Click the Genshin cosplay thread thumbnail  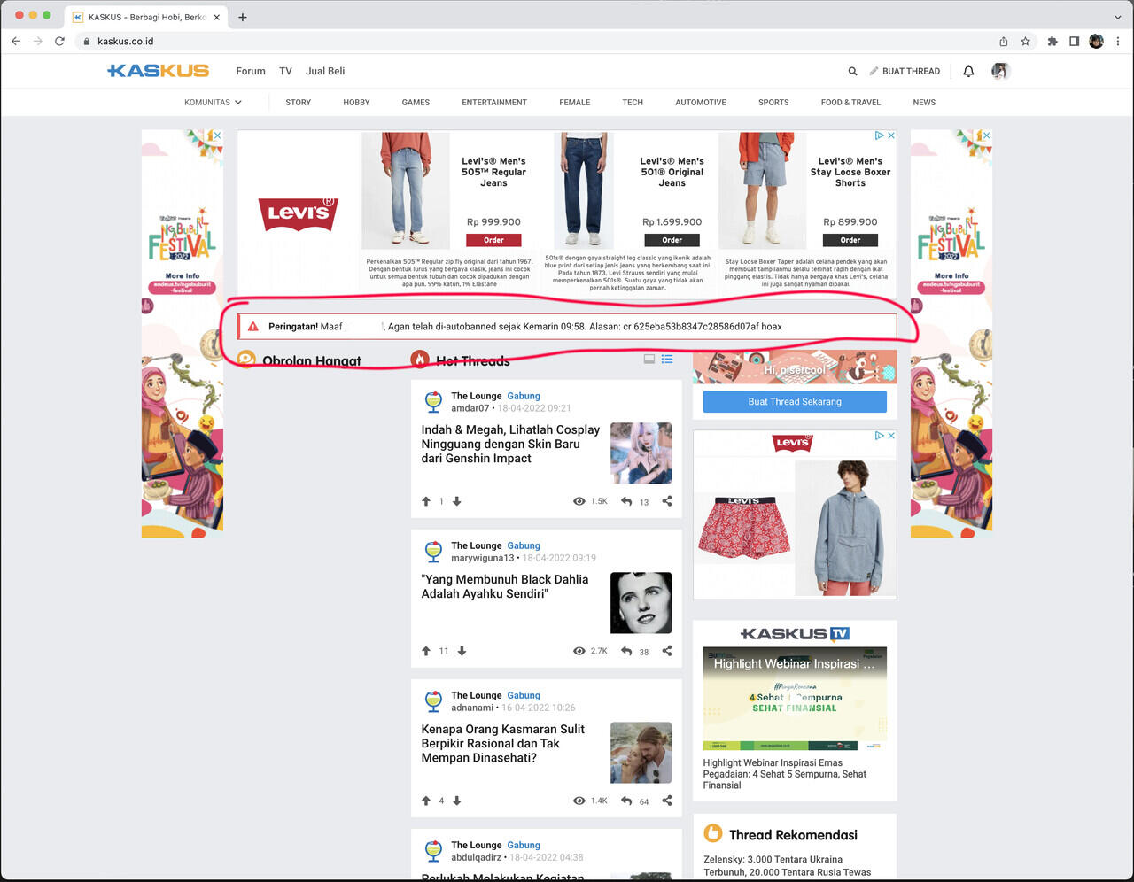(x=641, y=453)
